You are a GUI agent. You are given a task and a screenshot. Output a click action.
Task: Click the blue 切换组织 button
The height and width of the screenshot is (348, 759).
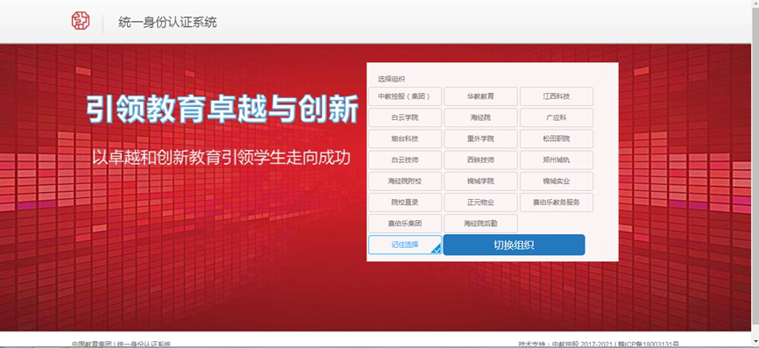[514, 245]
